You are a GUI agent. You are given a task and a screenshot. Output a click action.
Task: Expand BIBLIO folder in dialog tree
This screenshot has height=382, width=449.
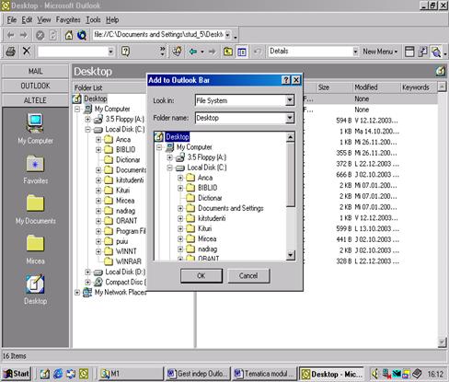pyautogui.click(x=180, y=188)
